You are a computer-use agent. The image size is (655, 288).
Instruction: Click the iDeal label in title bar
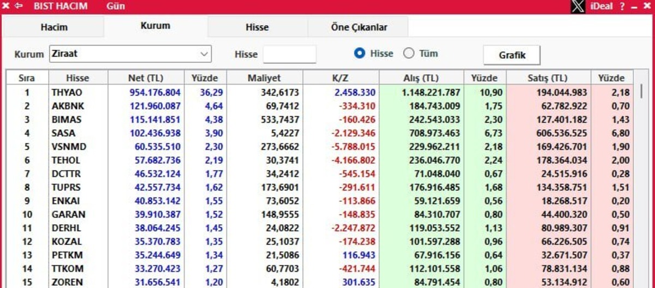(602, 7)
